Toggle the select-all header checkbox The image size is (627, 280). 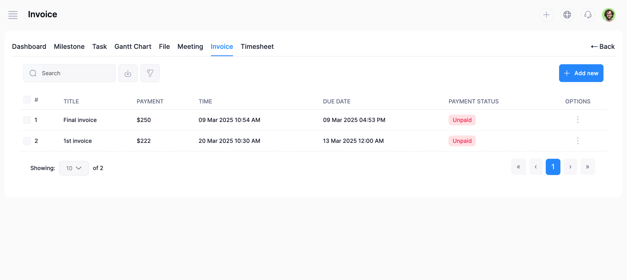click(x=27, y=100)
